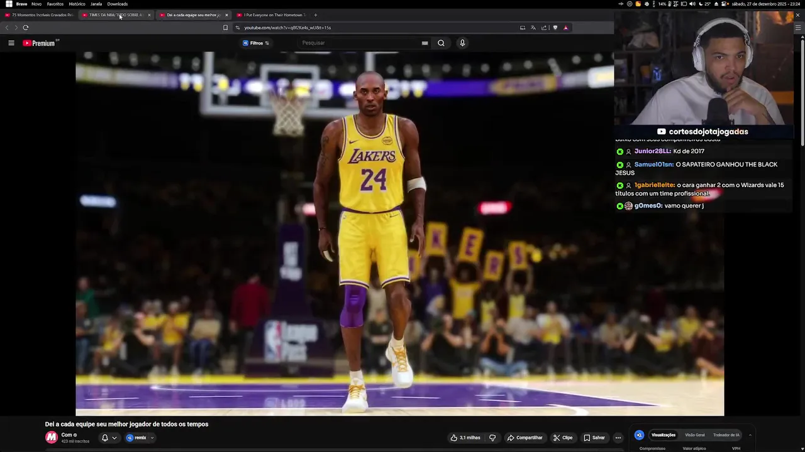Cast the screen using the address bar icon
This screenshot has width=805, height=452.
coord(522,28)
